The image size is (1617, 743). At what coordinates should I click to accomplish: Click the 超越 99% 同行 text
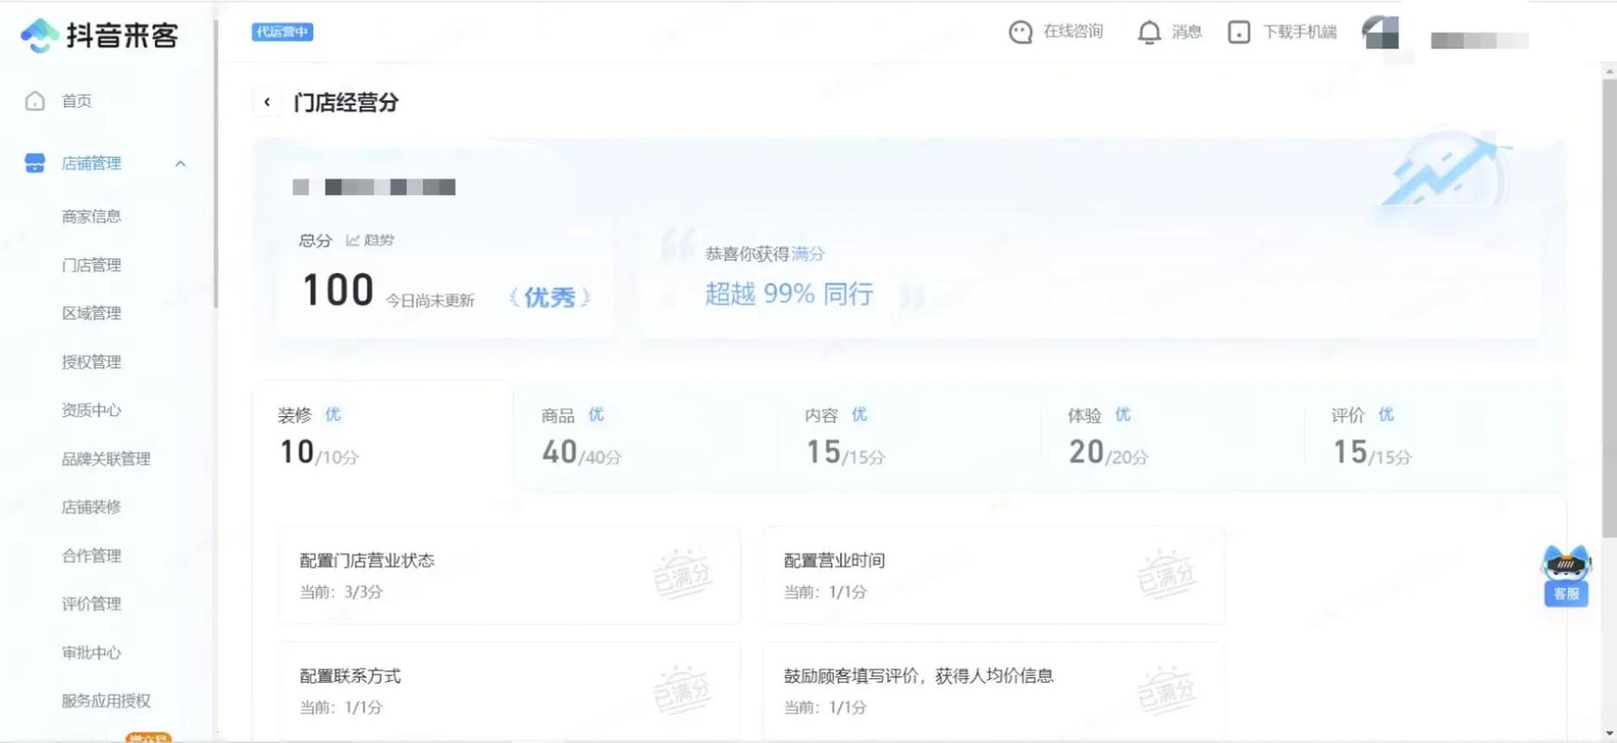(789, 294)
